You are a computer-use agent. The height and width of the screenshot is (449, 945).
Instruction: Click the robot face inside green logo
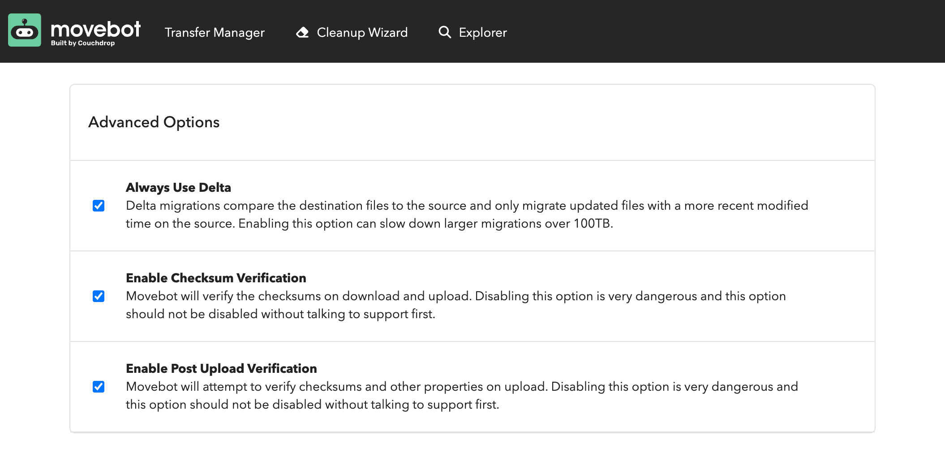(x=24, y=32)
